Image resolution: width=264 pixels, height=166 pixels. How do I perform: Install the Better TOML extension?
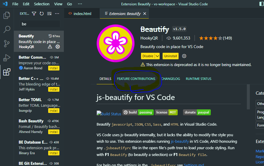(54, 111)
